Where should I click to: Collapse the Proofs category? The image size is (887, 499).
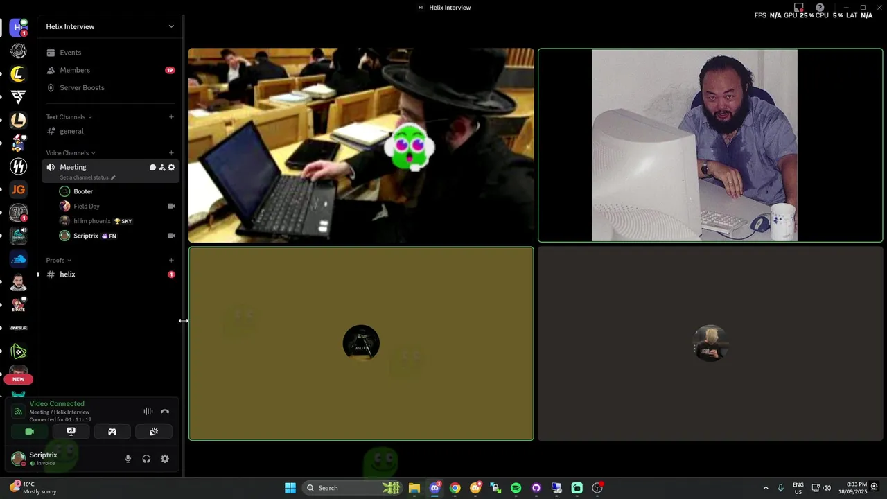(x=58, y=261)
